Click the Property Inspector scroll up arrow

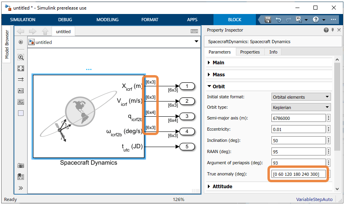click(337, 60)
